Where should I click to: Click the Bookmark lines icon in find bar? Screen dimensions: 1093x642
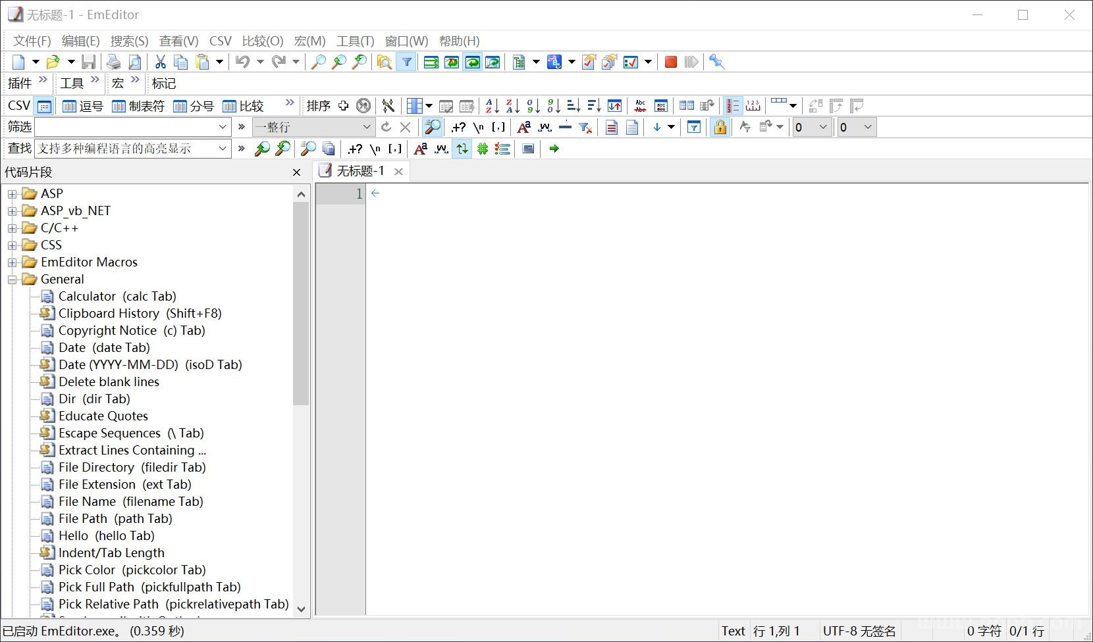click(503, 149)
